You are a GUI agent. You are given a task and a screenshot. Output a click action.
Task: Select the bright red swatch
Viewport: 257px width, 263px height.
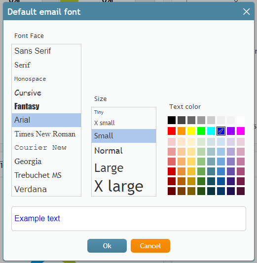click(172, 131)
